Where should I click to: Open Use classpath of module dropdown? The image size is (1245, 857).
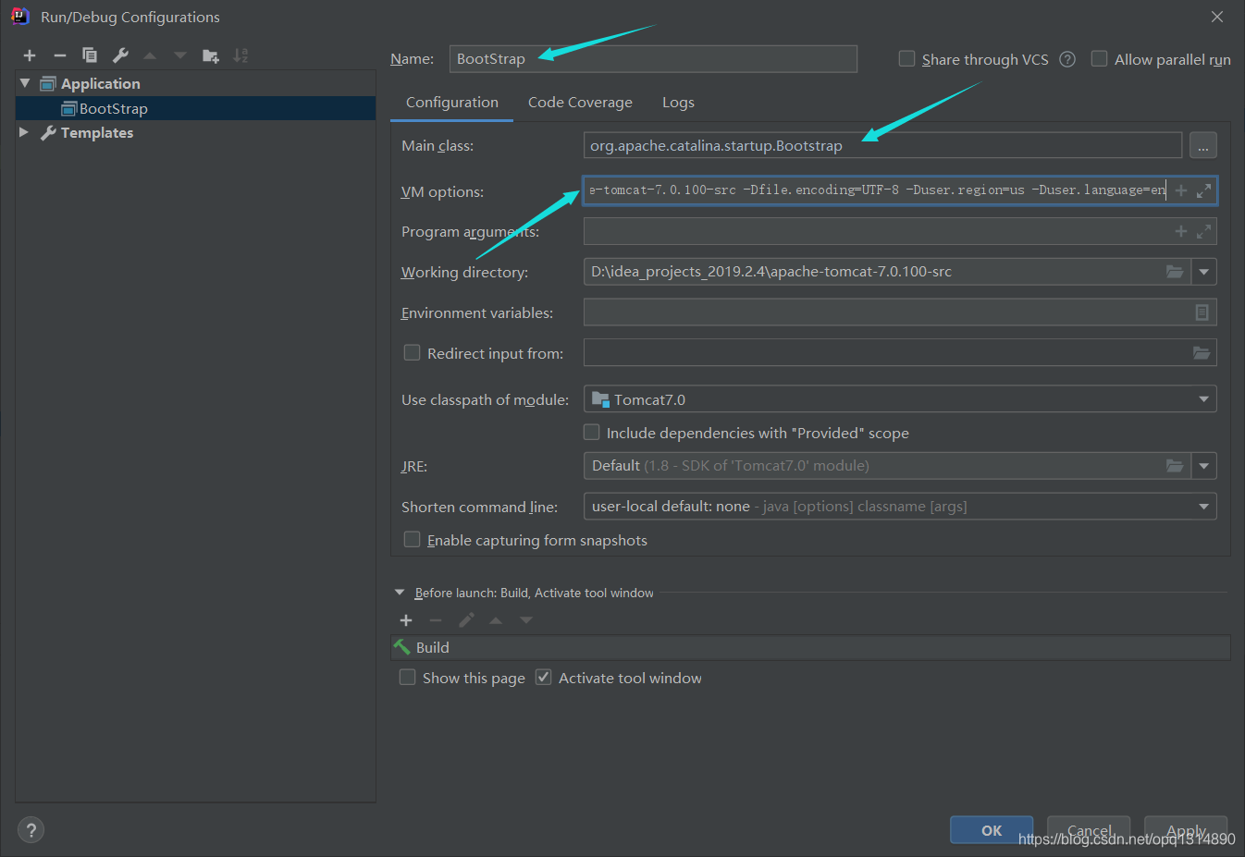(x=1203, y=399)
